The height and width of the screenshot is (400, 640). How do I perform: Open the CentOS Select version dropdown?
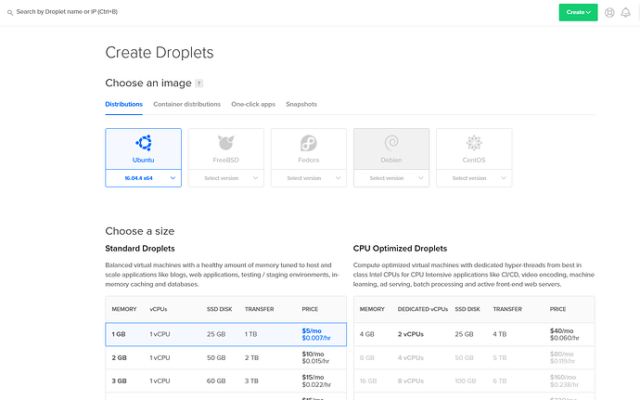(474, 178)
